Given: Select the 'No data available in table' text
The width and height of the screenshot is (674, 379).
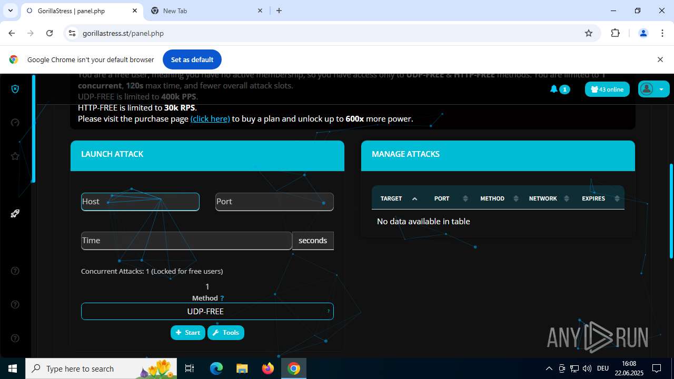Looking at the screenshot, I should pyautogui.click(x=423, y=222).
